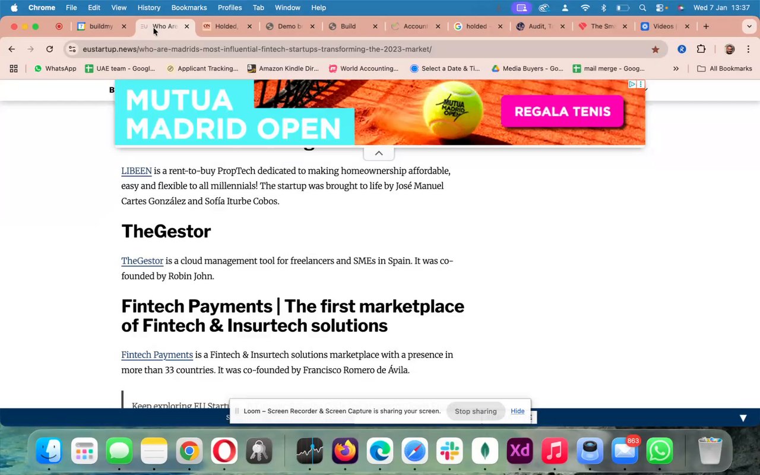Open WhatsApp bookmark
This screenshot has height=475, width=760.
(x=55, y=68)
